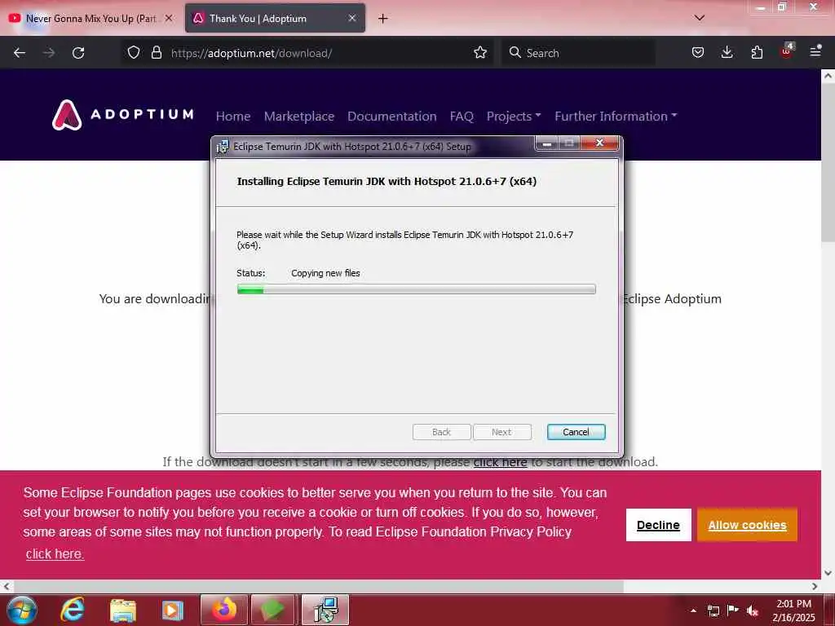Decline the cookies

658,525
